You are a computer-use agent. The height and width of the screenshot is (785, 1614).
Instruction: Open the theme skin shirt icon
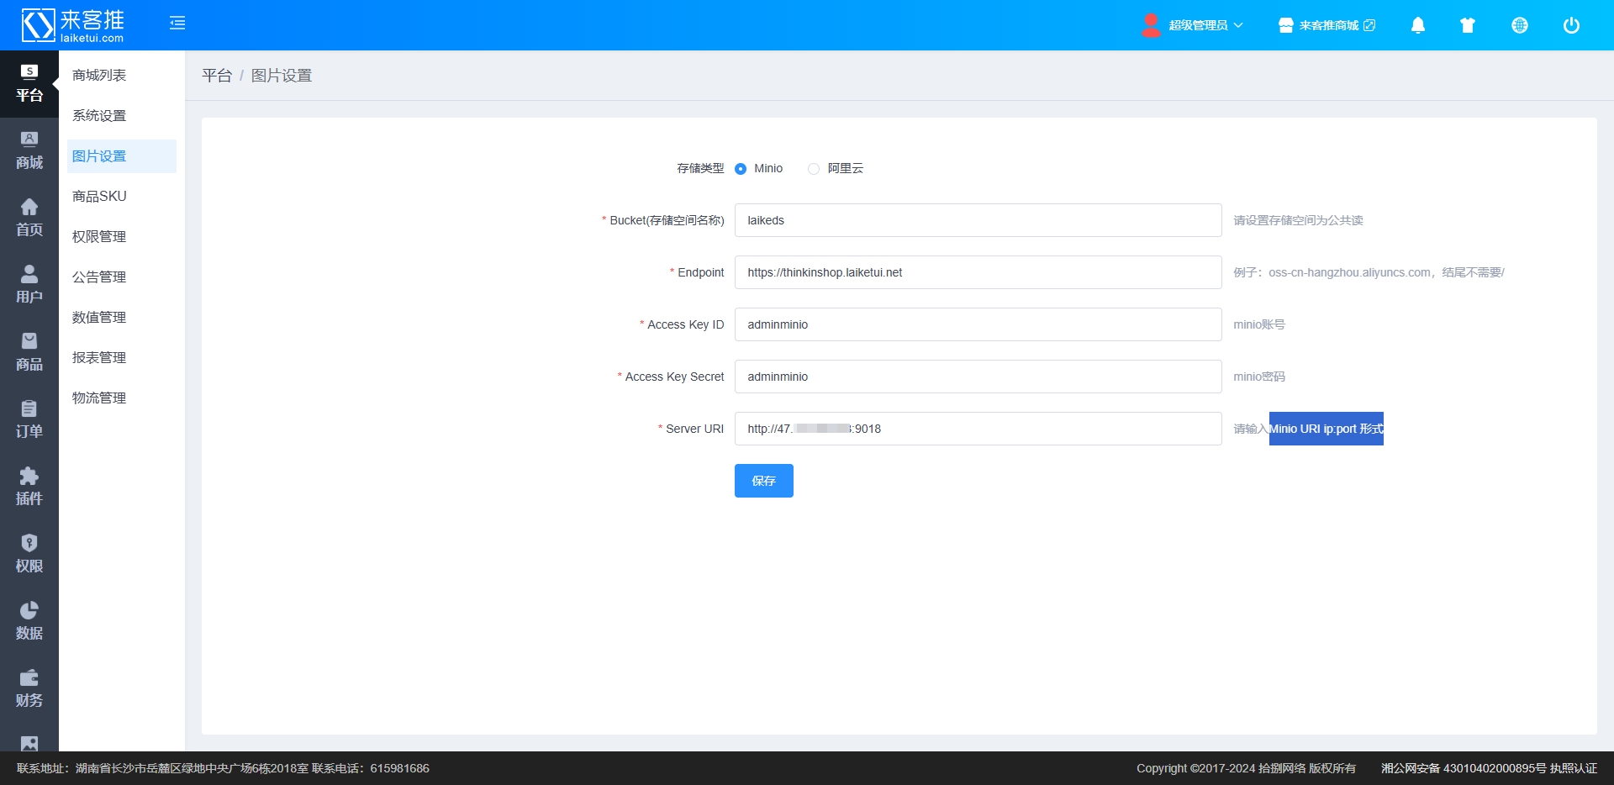pos(1468,25)
